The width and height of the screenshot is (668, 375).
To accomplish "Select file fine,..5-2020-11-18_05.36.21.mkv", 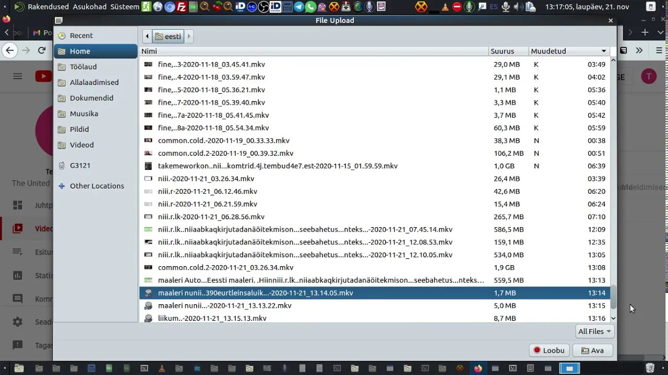I will point(374,90).
